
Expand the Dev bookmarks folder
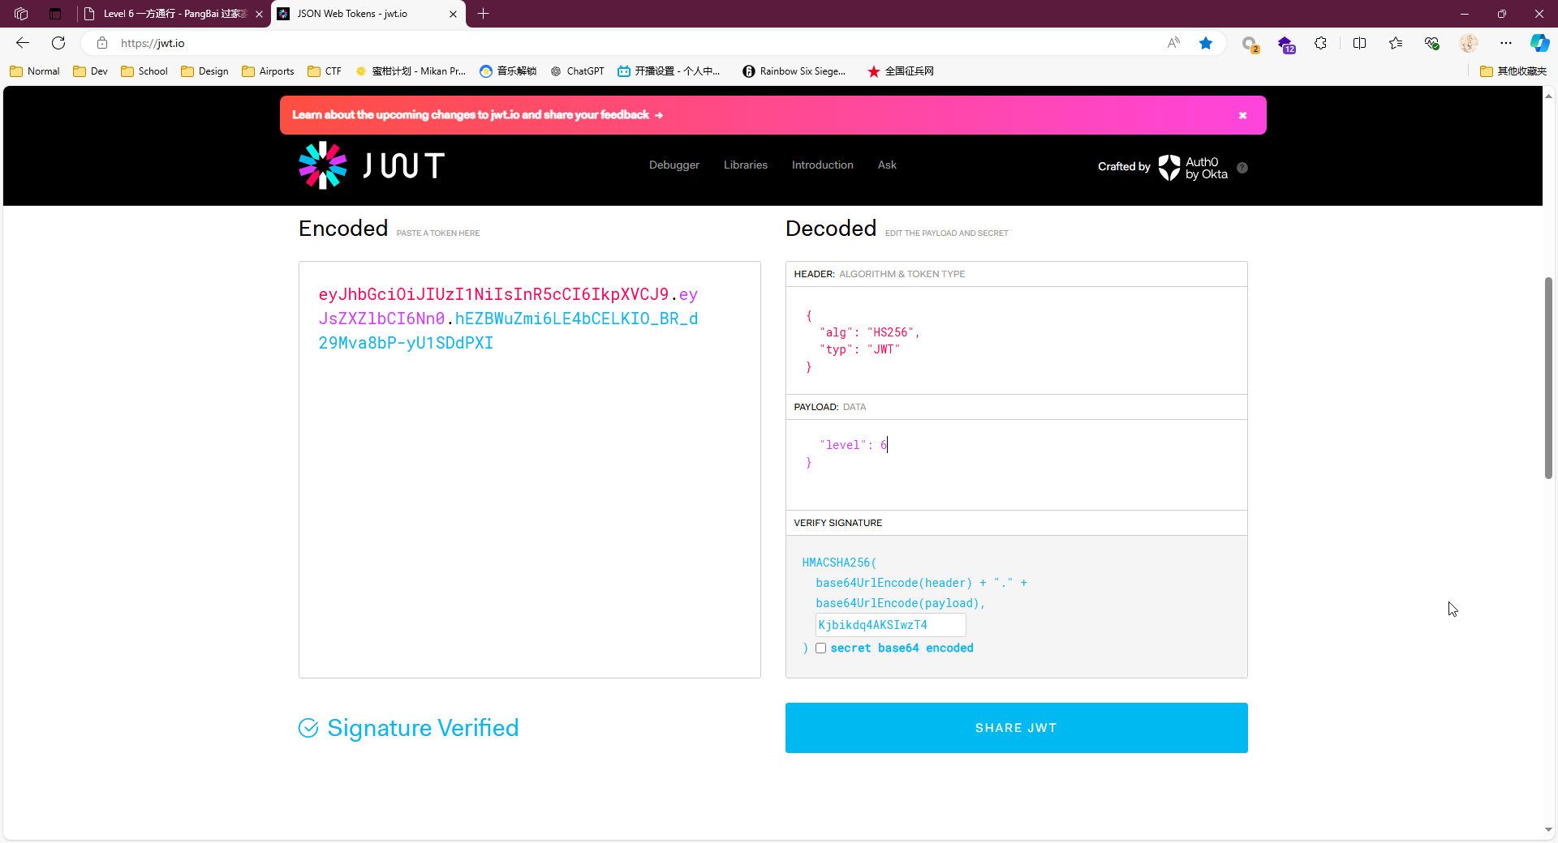pos(90,71)
